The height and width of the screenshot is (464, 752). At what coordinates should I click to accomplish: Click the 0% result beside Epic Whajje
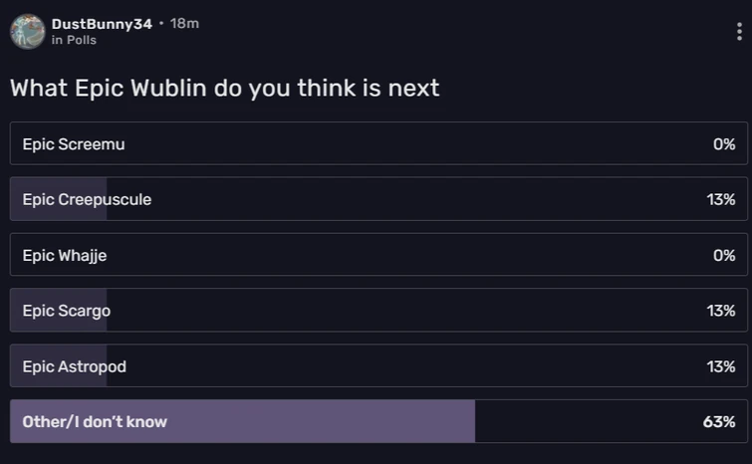pyautogui.click(x=724, y=255)
